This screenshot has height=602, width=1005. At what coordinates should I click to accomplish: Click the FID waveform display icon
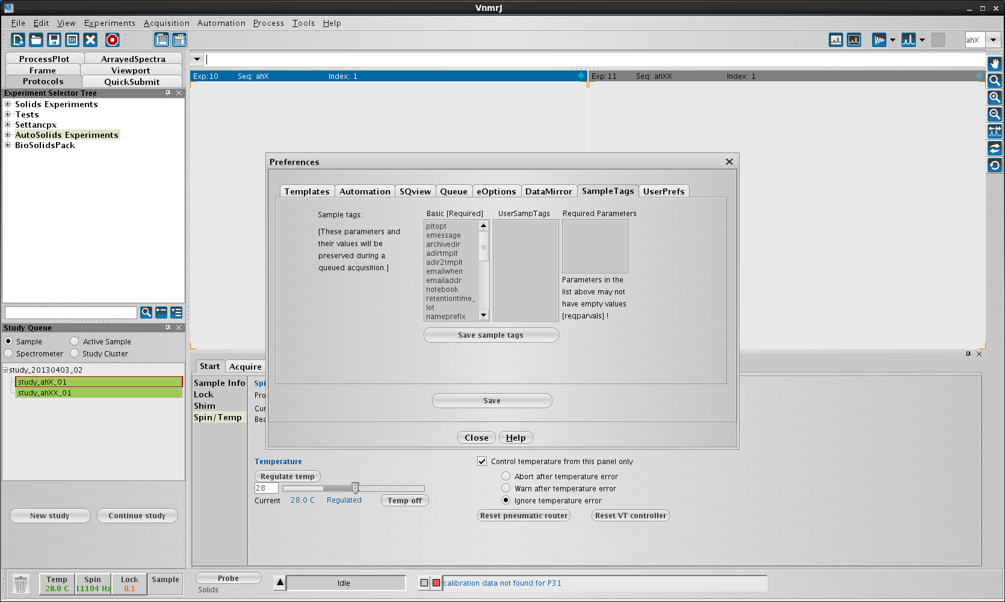pos(879,40)
